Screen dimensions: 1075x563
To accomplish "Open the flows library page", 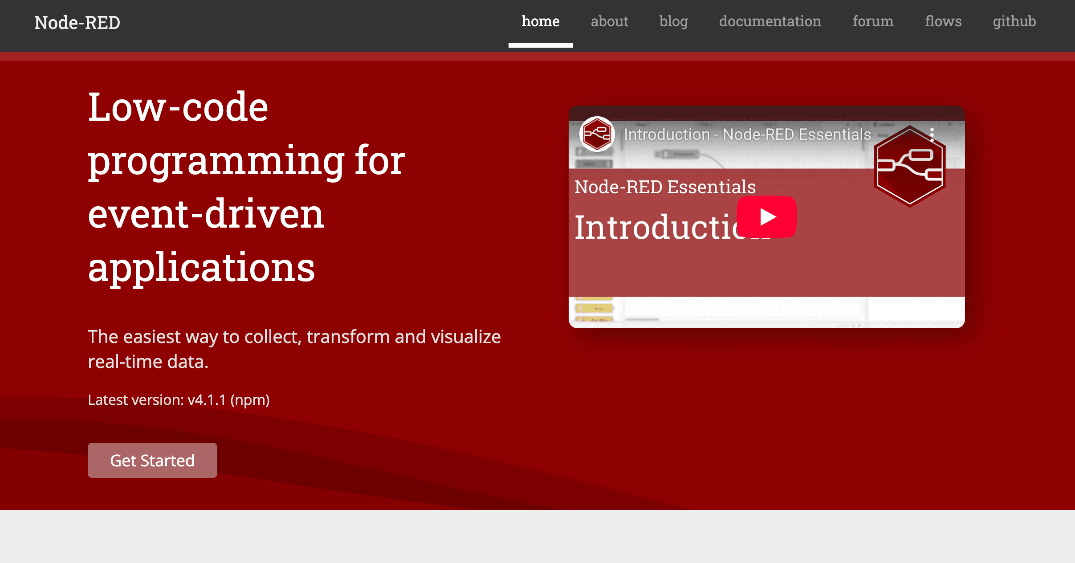I will (x=943, y=21).
